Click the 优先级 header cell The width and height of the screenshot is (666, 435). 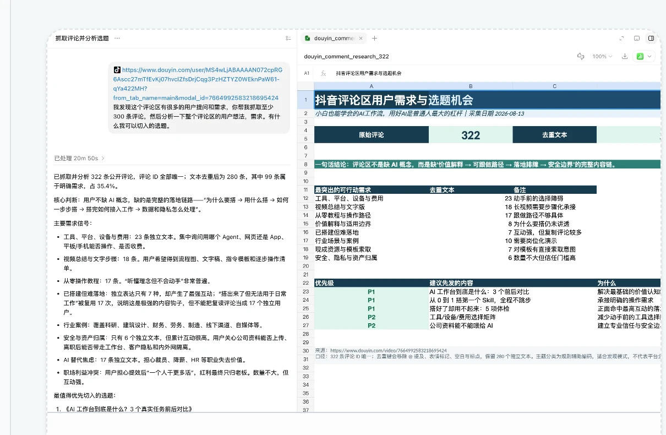click(372, 283)
